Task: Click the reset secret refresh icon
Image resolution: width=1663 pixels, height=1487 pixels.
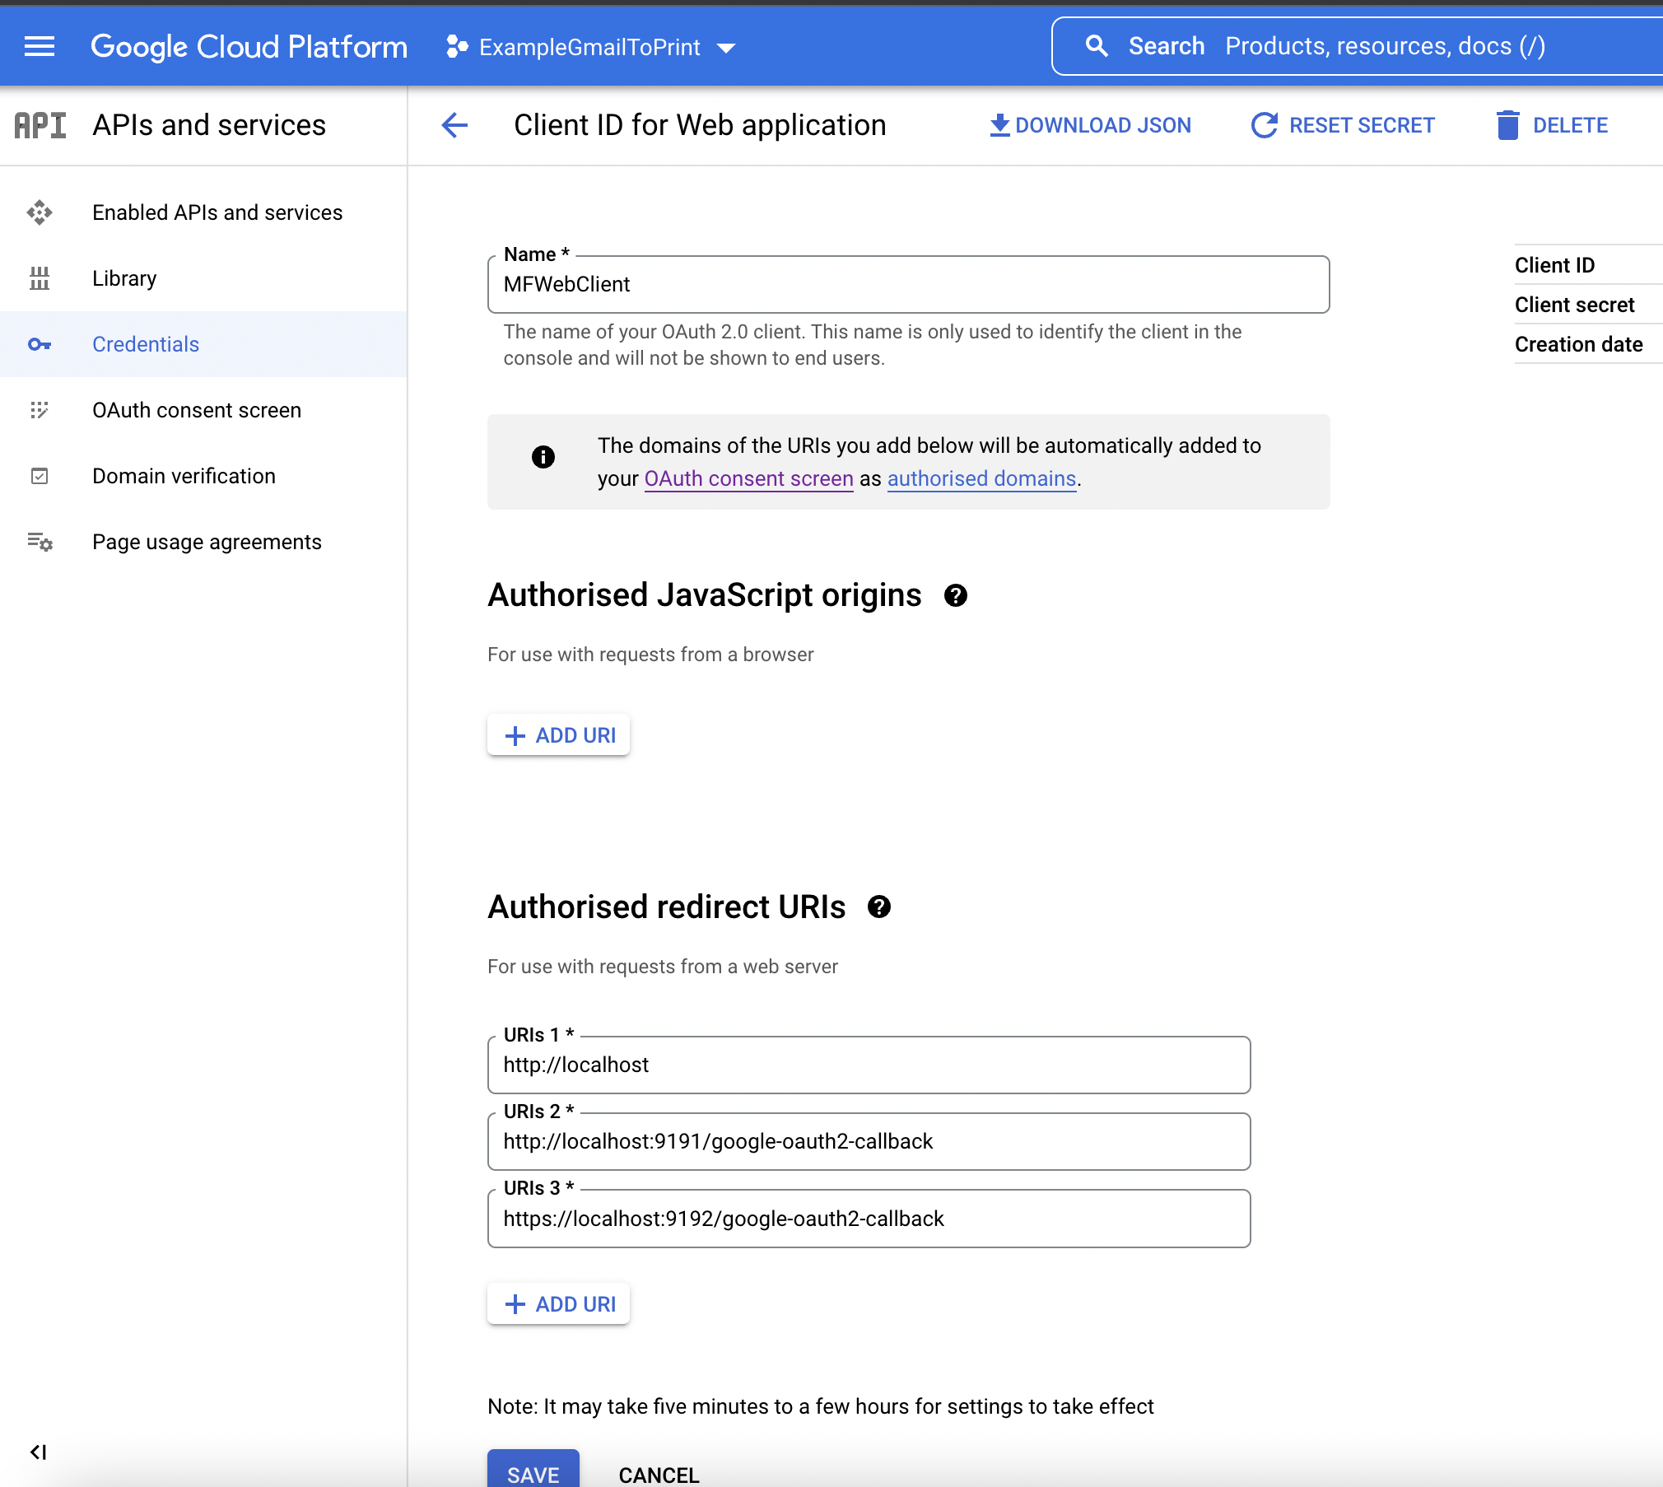Action: [1265, 125]
